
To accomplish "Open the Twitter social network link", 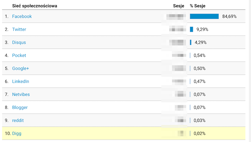I will (19, 29).
